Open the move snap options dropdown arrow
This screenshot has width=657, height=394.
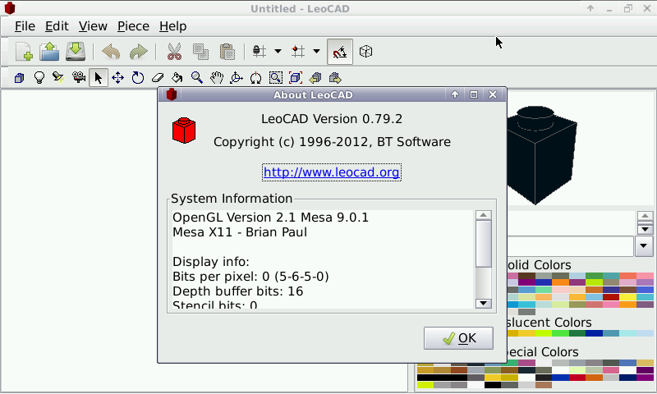coord(316,52)
